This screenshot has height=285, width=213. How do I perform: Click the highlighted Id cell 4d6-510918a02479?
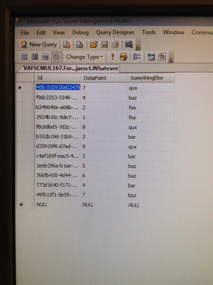(58, 87)
